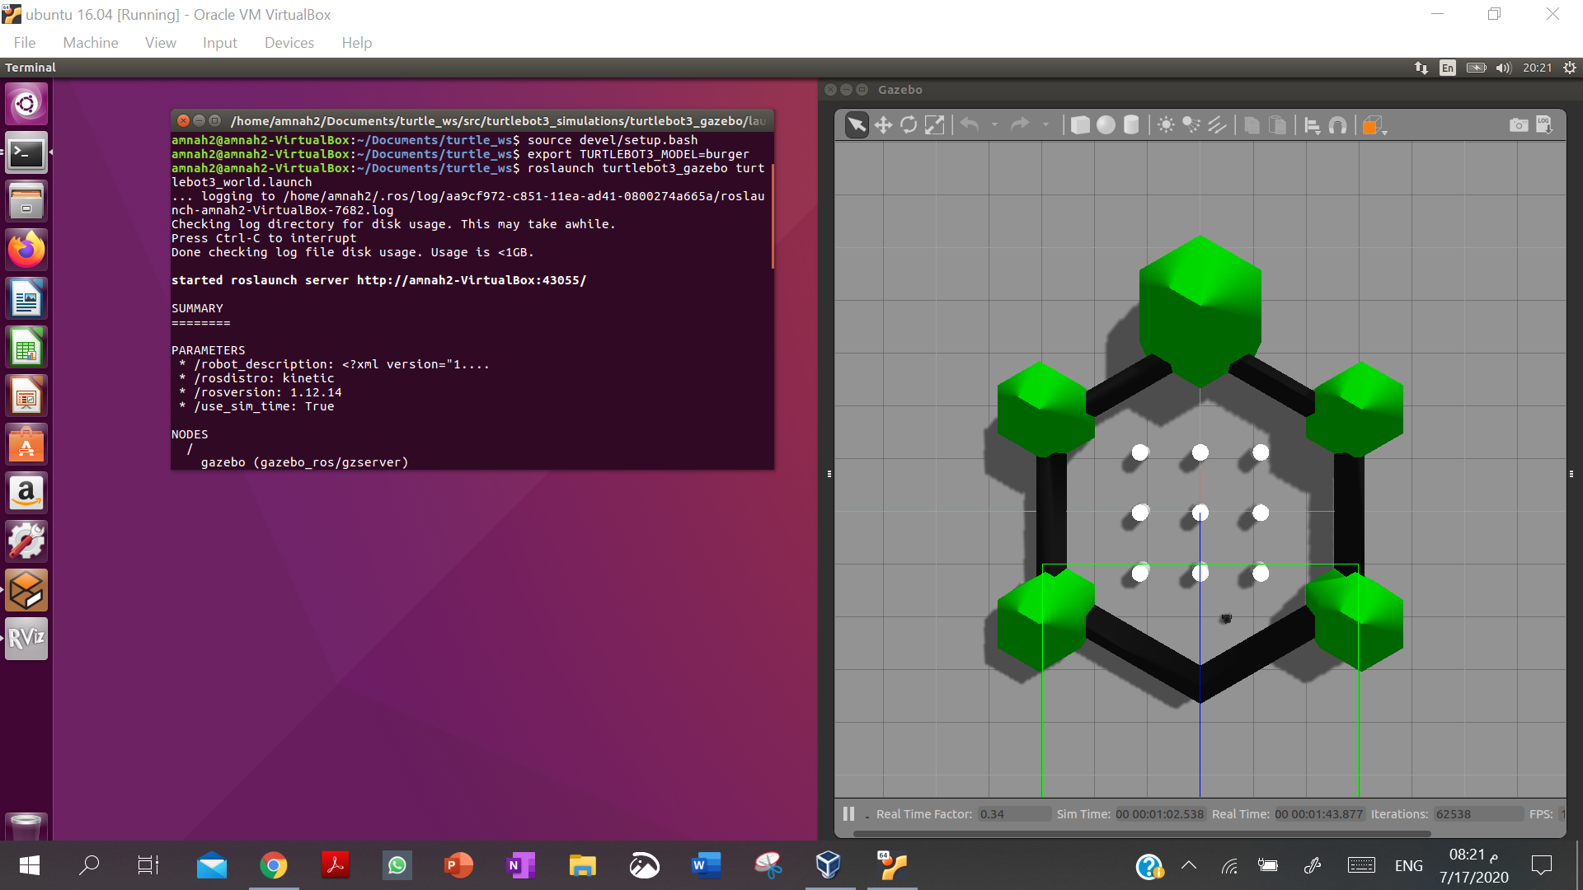Take a screenshot with the camera icon
Viewport: 1583px width, 890px height.
pyautogui.click(x=1518, y=125)
